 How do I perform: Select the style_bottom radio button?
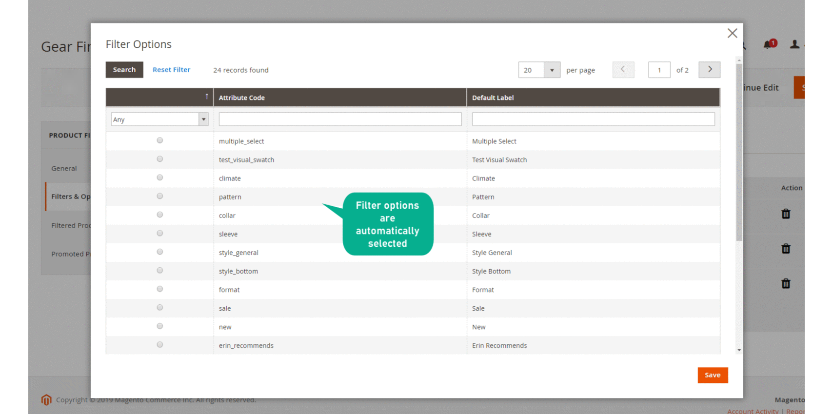tap(159, 270)
